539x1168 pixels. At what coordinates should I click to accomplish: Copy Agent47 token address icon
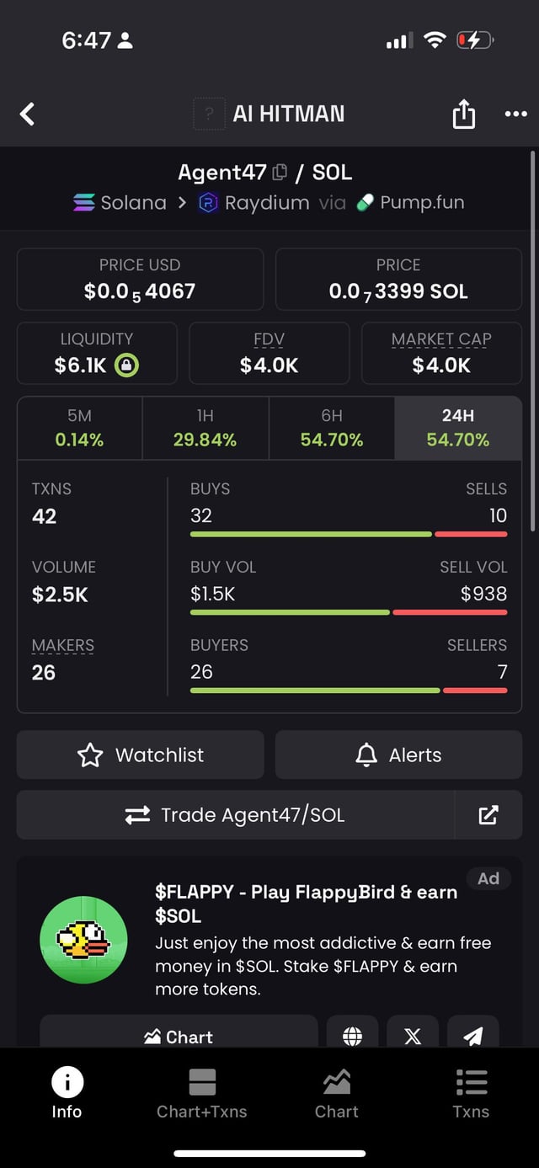point(280,173)
